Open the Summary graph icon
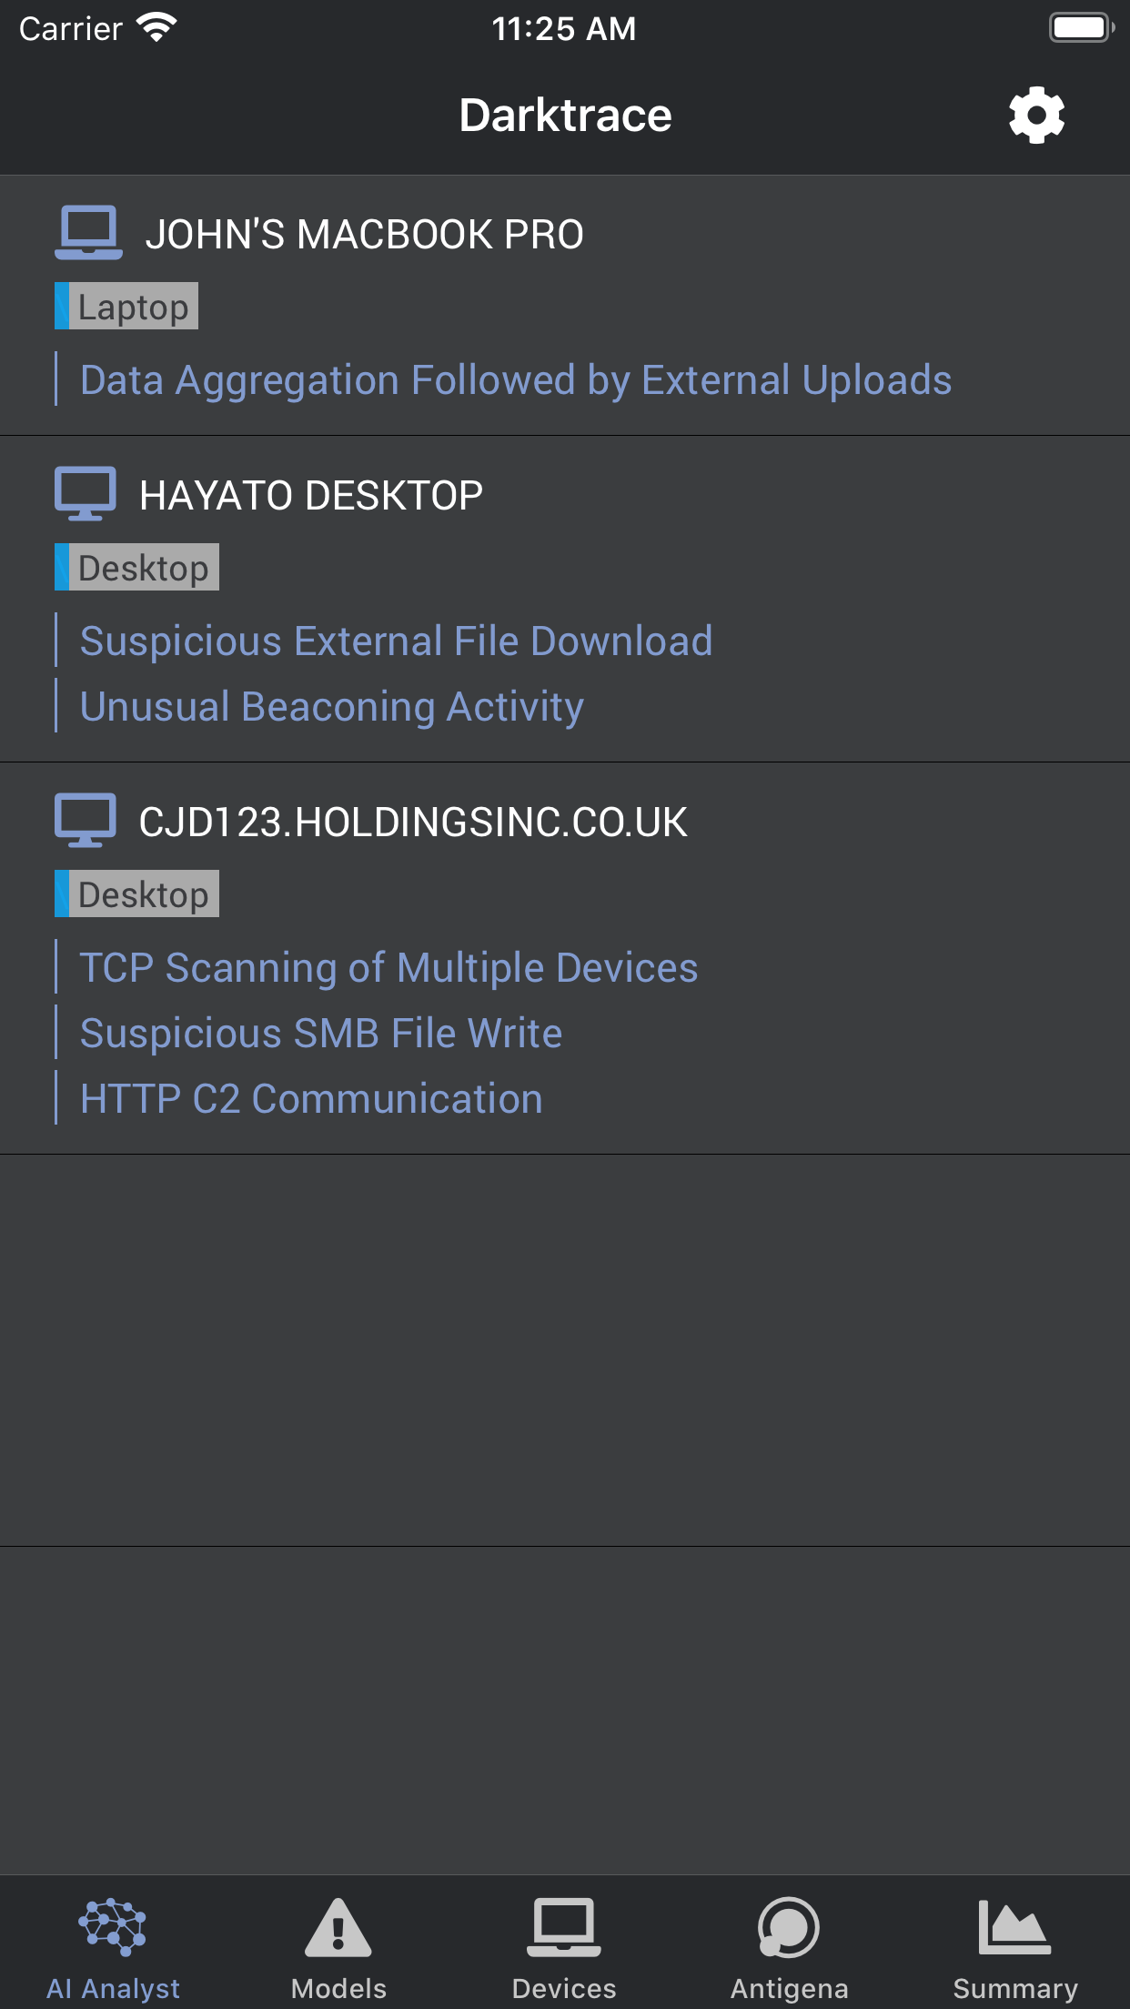The width and height of the screenshot is (1130, 2009). pos(1016,1922)
